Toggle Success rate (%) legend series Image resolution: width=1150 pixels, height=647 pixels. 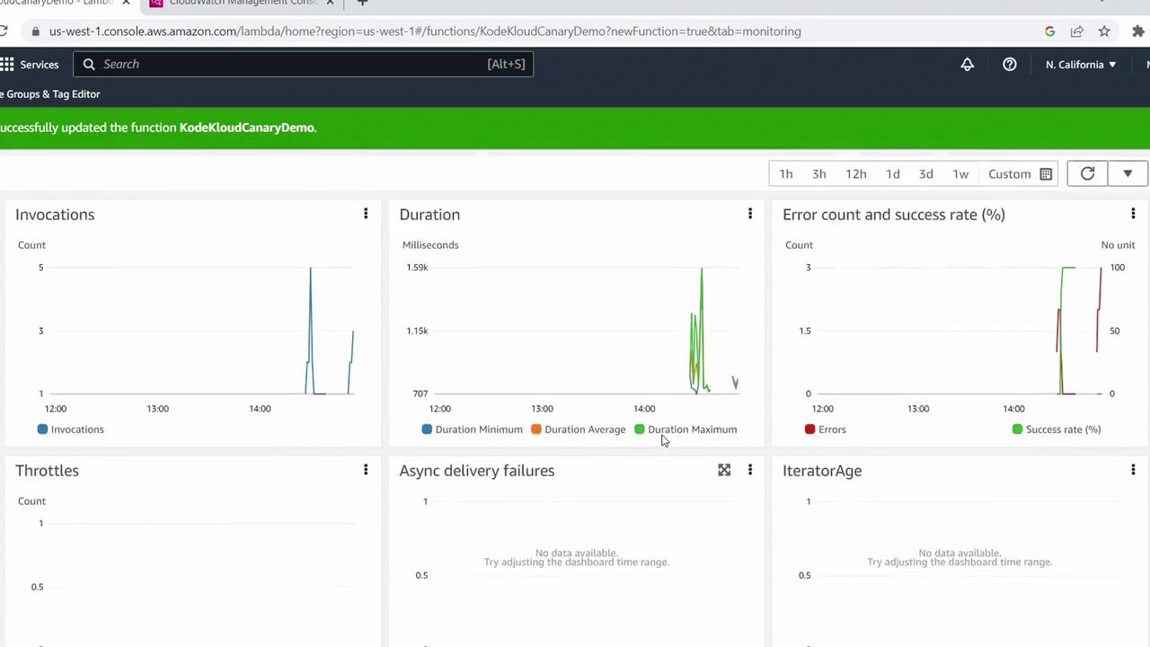pyautogui.click(x=1056, y=430)
